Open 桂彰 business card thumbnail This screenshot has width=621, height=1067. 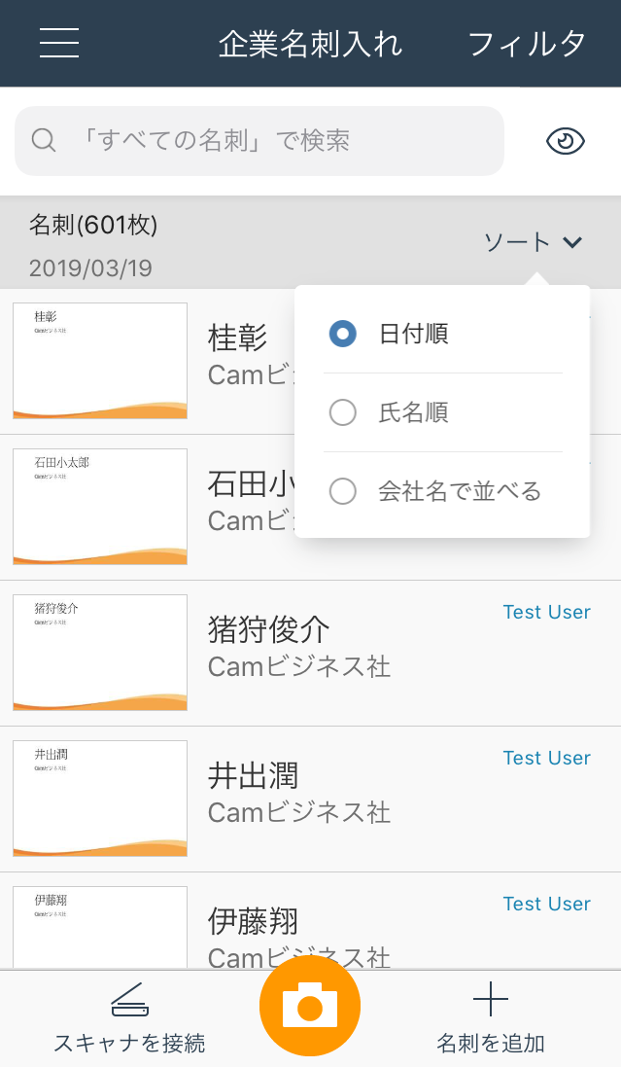pyautogui.click(x=100, y=361)
